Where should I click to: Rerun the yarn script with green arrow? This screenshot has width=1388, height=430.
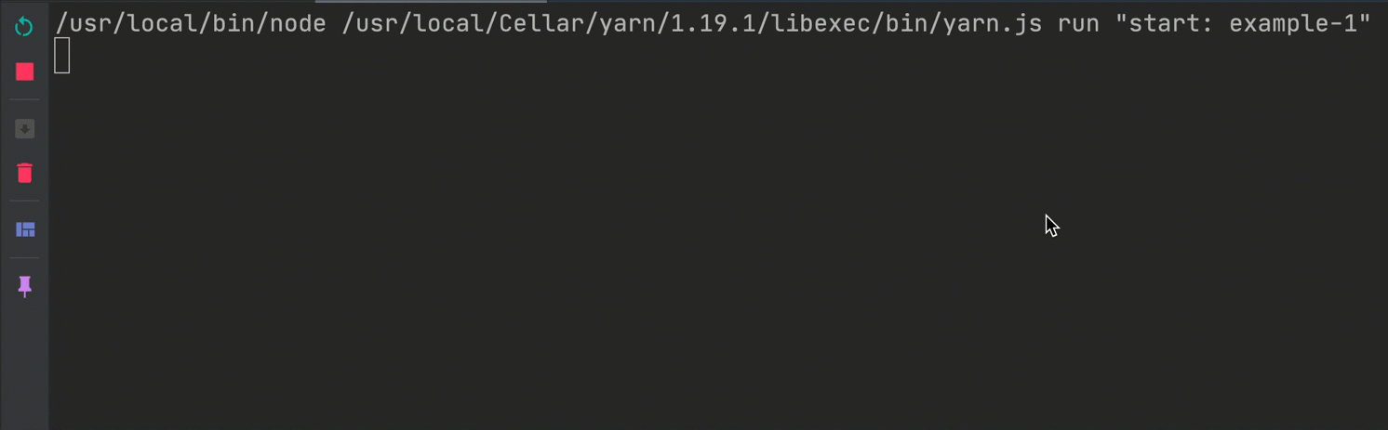pyautogui.click(x=24, y=27)
